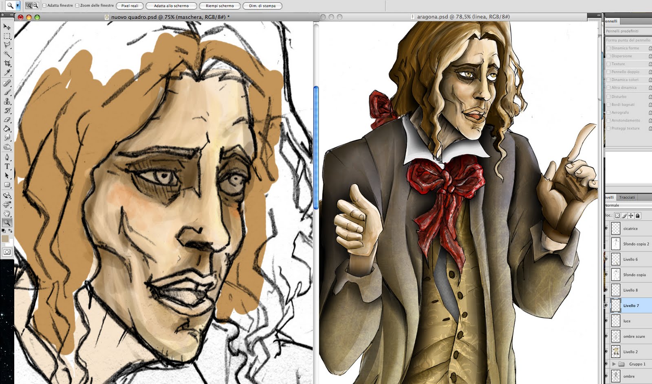652x384 pixels.
Task: Open Forma punta del pennello settings
Action: coord(628,40)
